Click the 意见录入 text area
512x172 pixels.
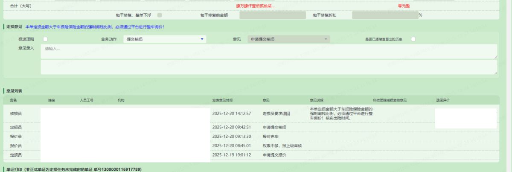pyautogui.click(x=269, y=51)
